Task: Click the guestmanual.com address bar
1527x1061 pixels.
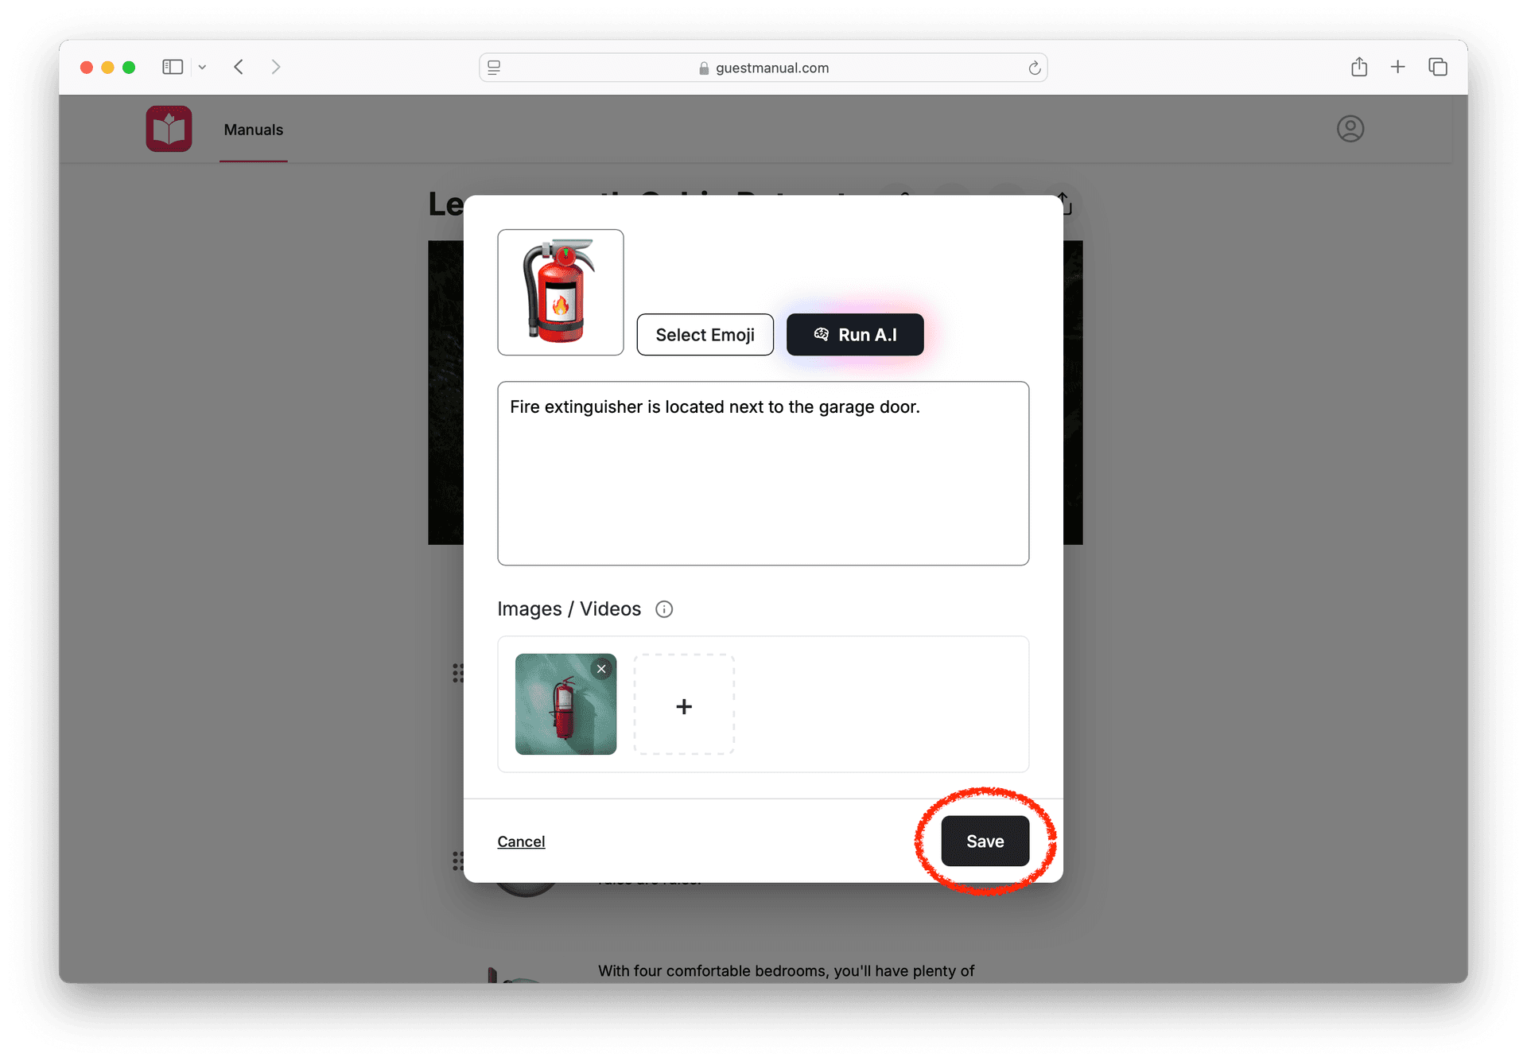Action: coord(763,68)
